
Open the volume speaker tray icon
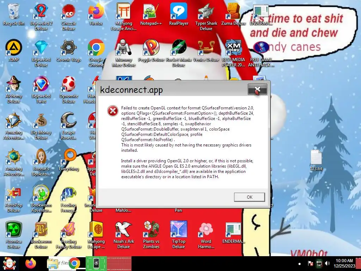[x=327, y=263]
